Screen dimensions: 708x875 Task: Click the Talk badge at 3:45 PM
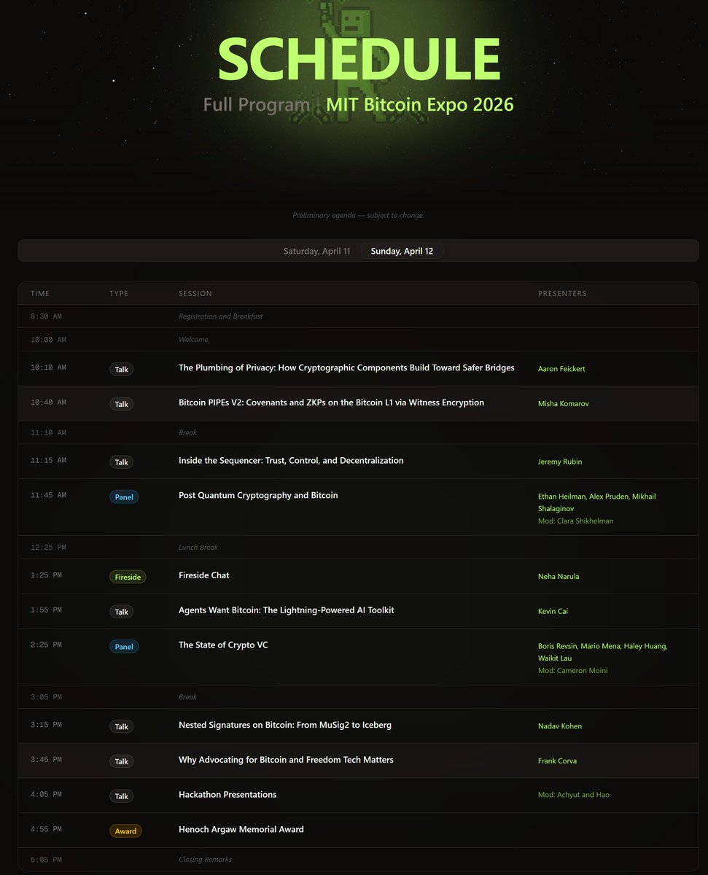click(121, 761)
